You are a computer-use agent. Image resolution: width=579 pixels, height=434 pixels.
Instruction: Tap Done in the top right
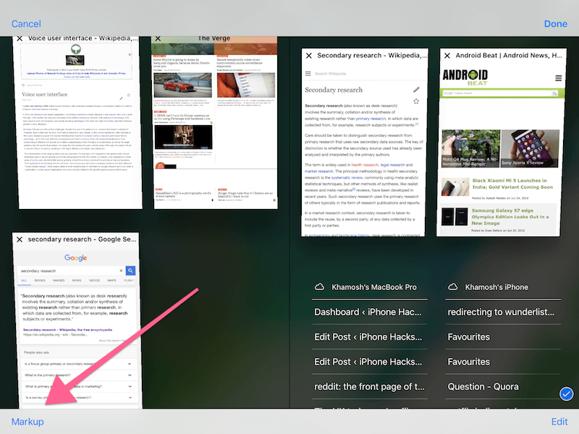tap(555, 24)
